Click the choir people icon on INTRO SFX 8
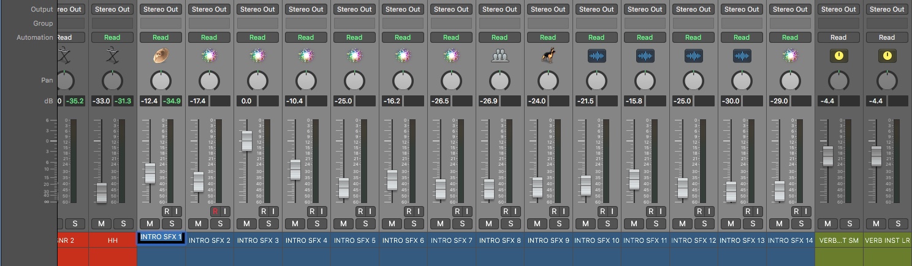Image resolution: width=912 pixels, height=266 pixels. (x=500, y=56)
